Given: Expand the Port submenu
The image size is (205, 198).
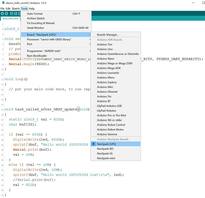Looking at the screenshot, I should [x=56, y=44].
